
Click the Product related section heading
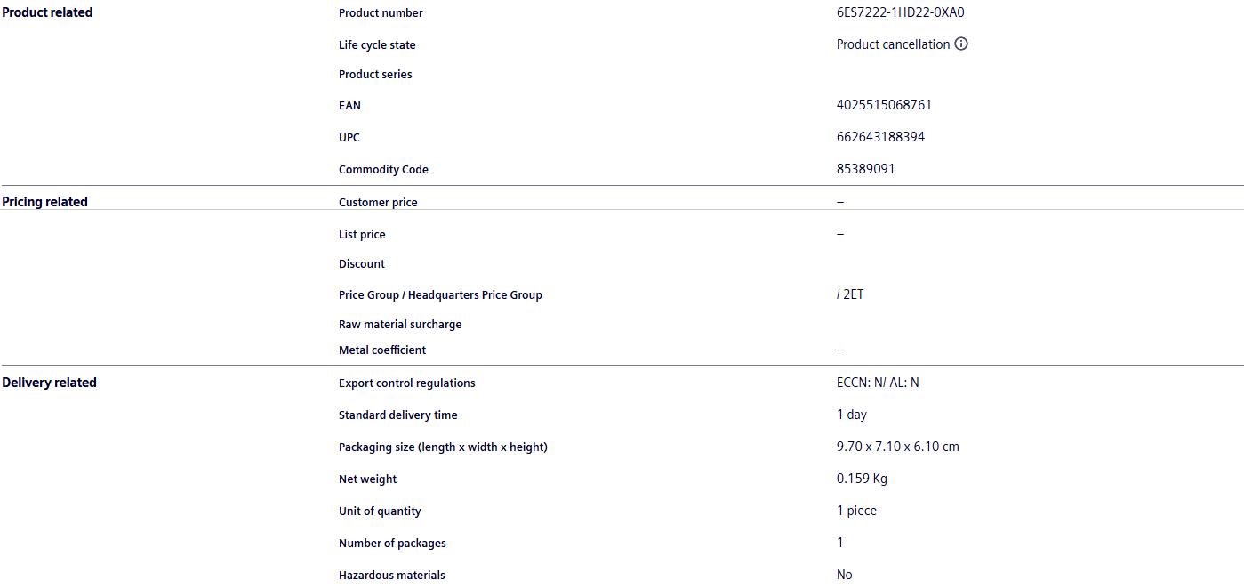click(47, 12)
